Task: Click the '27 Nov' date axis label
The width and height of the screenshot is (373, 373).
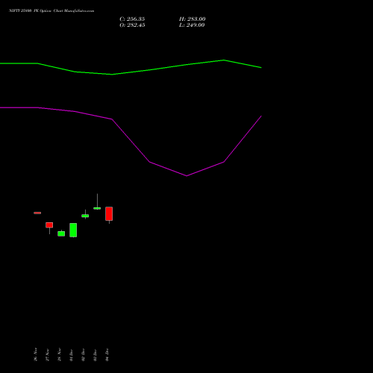Action: [x=48, y=355]
